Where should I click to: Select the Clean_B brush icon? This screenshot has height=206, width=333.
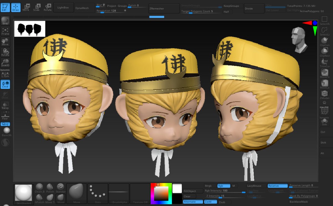39,188
